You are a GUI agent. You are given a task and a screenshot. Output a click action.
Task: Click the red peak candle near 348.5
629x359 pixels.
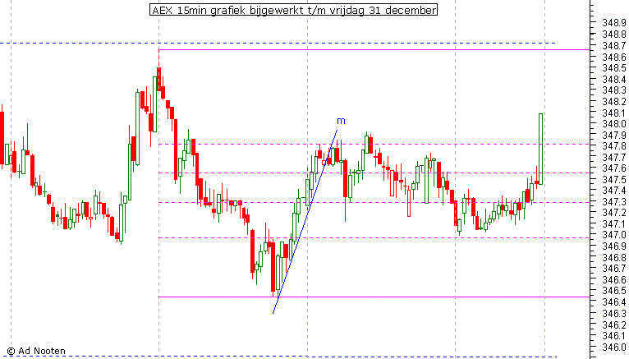158,78
